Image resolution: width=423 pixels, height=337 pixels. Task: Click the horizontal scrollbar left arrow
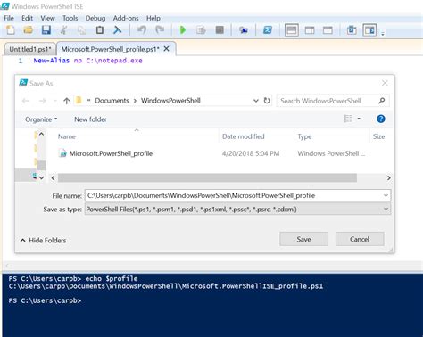[53, 177]
